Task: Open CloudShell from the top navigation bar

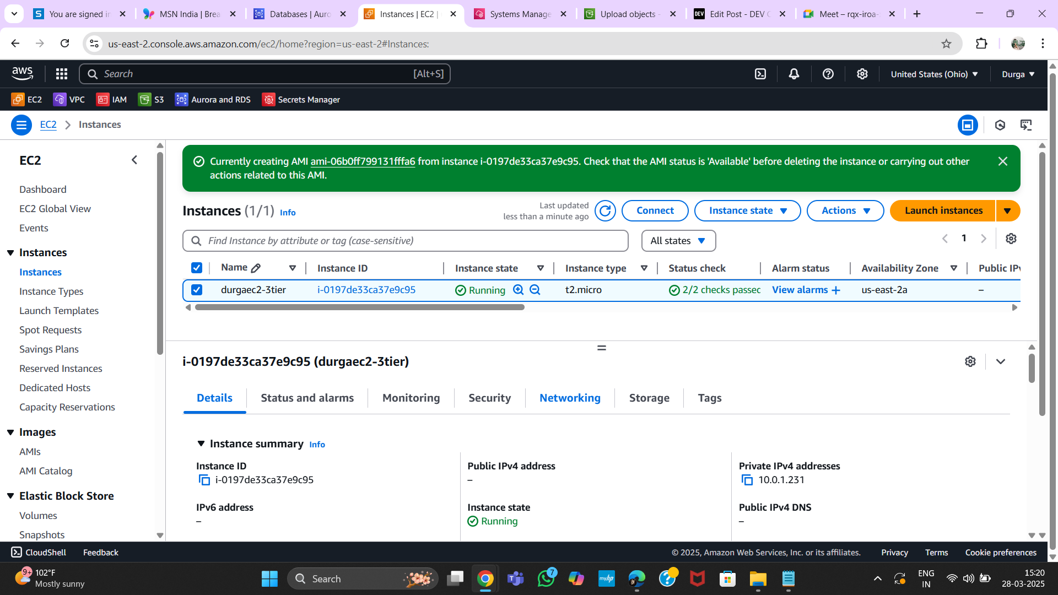Action: pyautogui.click(x=760, y=74)
